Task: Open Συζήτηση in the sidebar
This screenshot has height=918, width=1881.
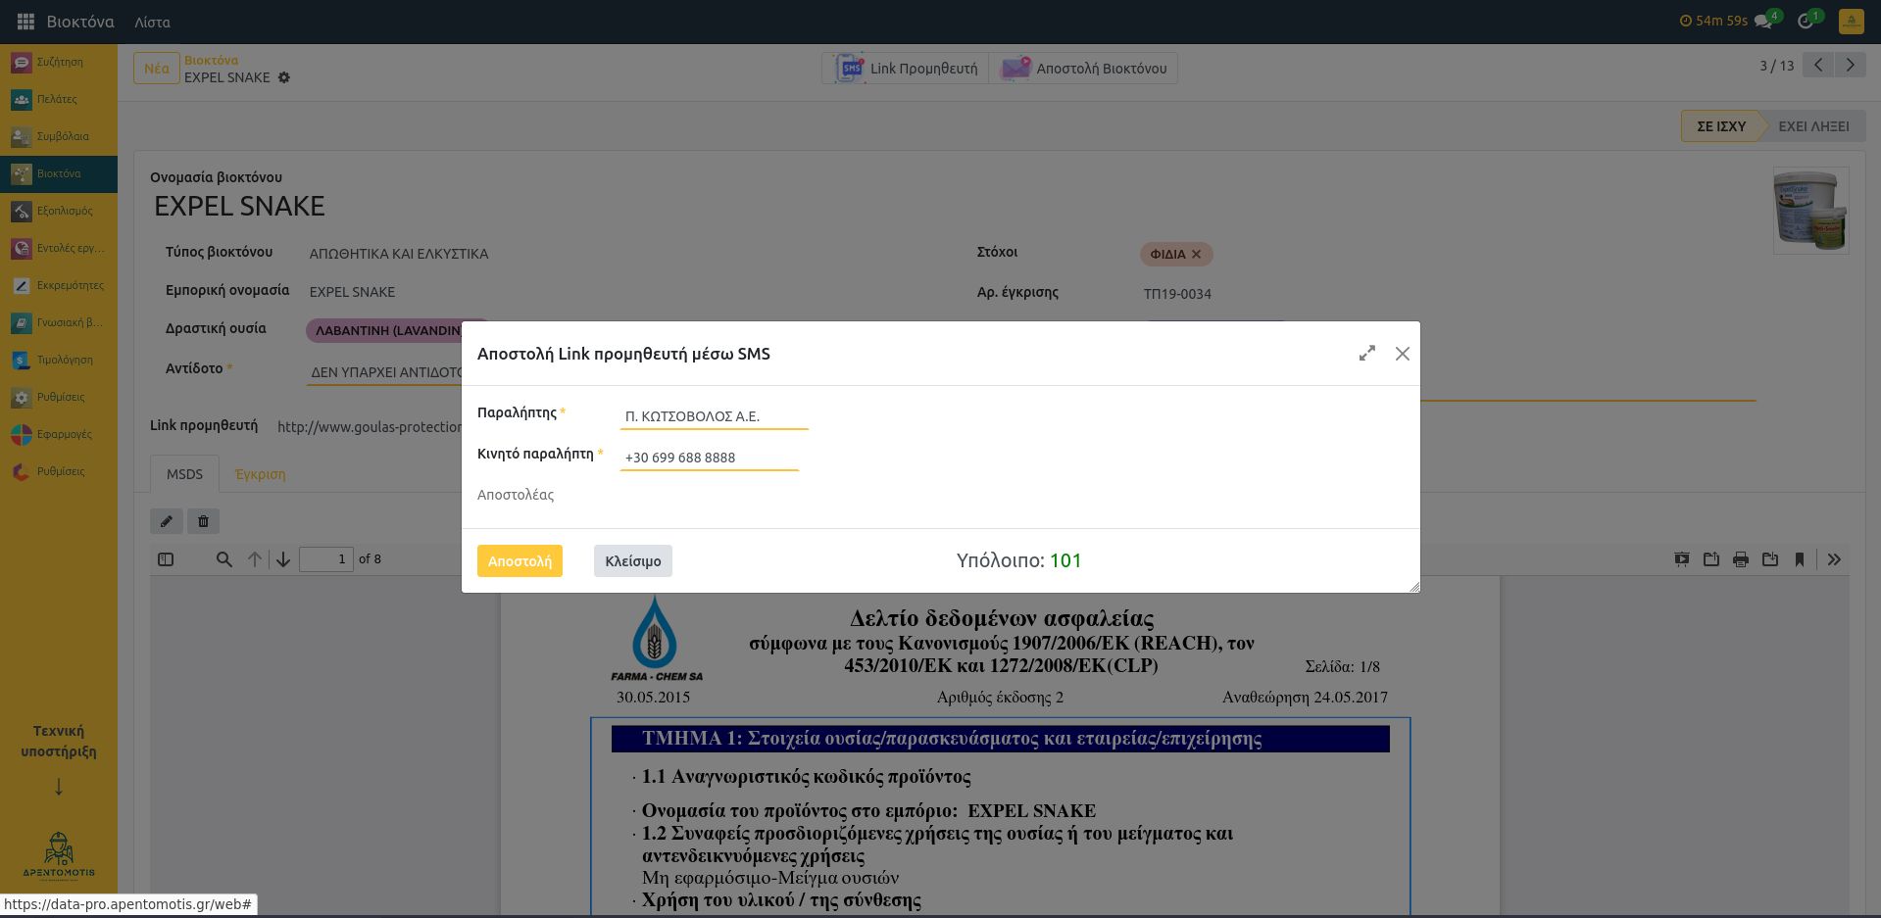Action: click(x=59, y=62)
